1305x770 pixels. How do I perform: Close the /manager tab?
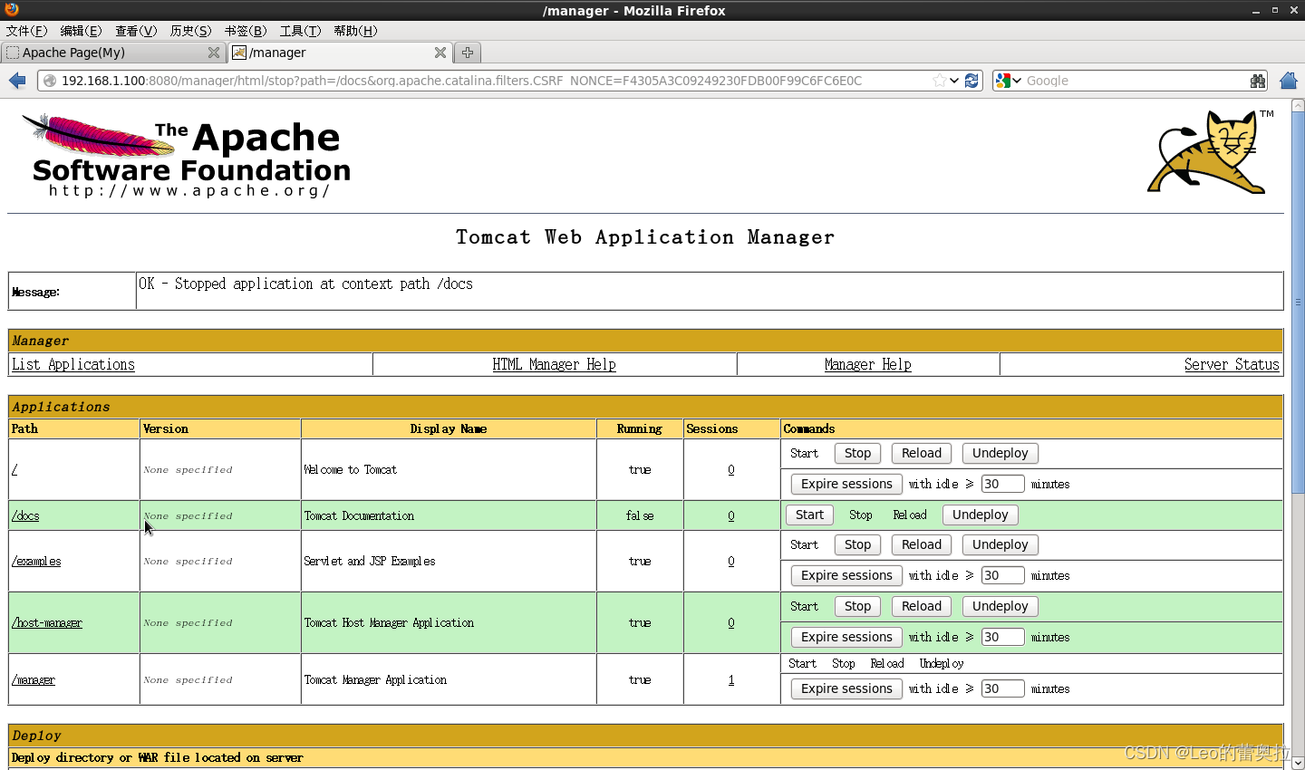pos(440,53)
